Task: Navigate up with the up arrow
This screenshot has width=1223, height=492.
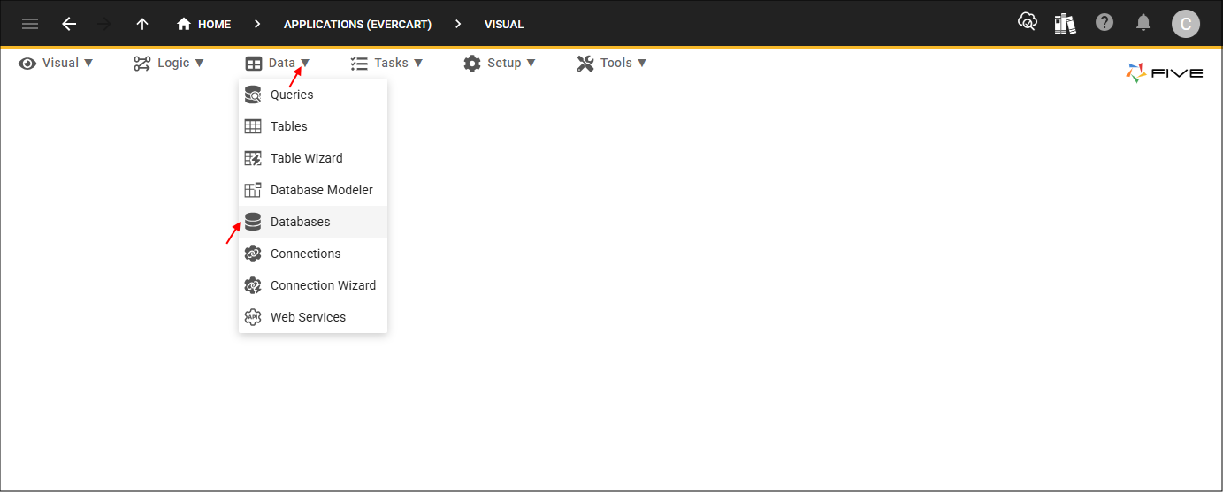Action: pos(142,24)
